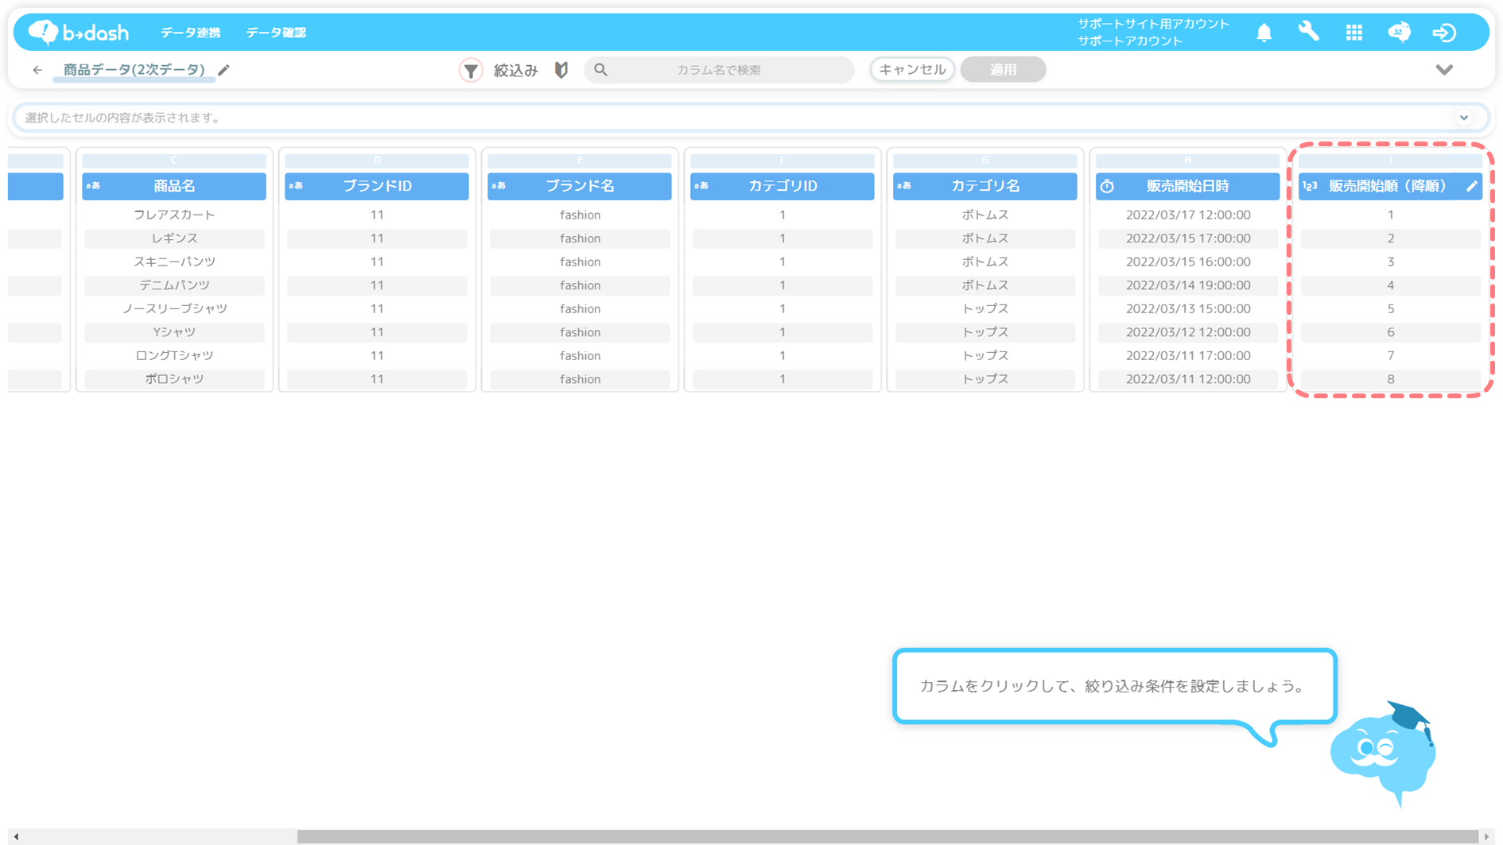This screenshot has height=845, width=1503.
Task: Click text type icon on カテゴリ名
Action: (904, 186)
